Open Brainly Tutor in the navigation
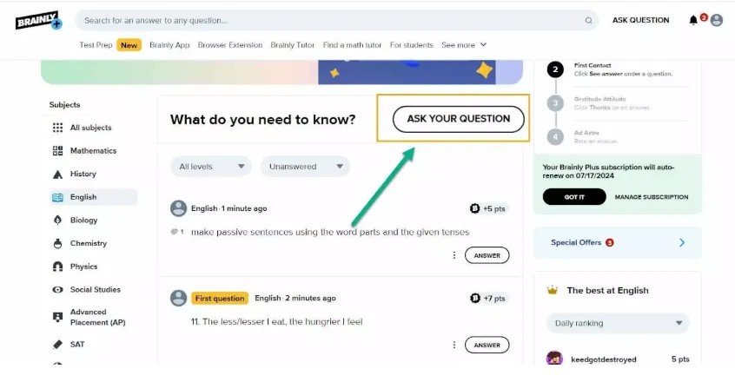This screenshot has width=735, height=382. (293, 45)
